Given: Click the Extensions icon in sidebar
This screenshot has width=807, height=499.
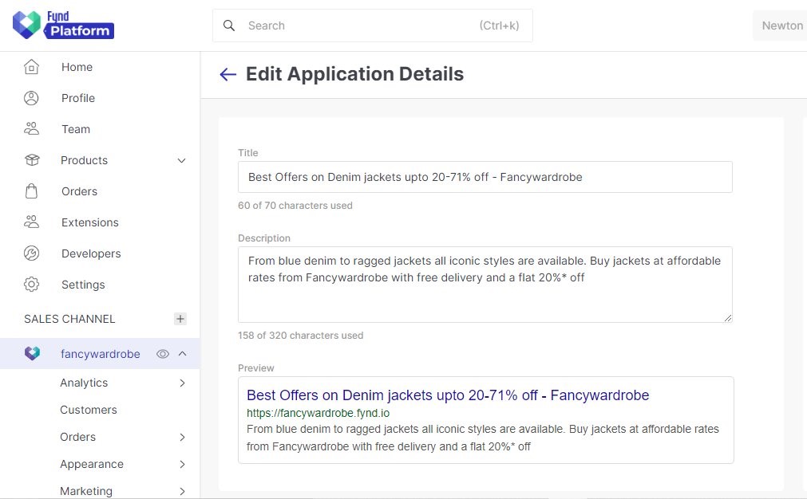Looking at the screenshot, I should (31, 222).
